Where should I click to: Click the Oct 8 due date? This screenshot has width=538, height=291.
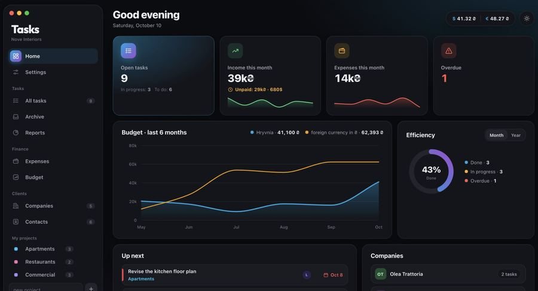[x=333, y=275]
